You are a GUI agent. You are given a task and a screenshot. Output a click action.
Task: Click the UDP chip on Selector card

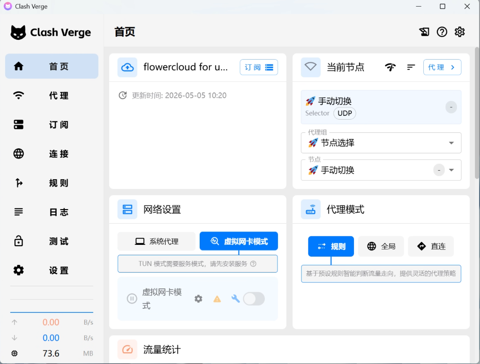(x=345, y=113)
